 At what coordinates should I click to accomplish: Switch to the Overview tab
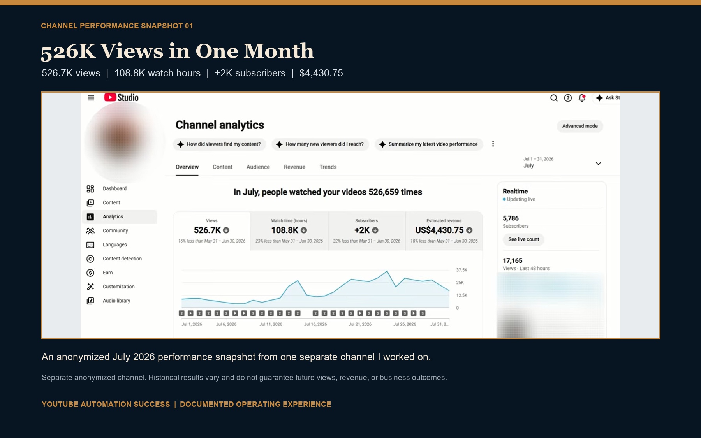pyautogui.click(x=187, y=167)
